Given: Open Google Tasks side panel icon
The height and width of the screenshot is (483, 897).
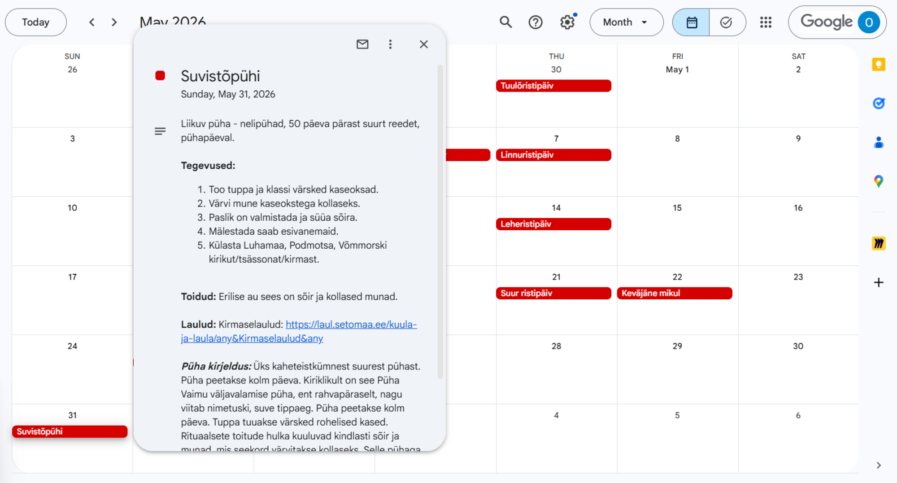Looking at the screenshot, I should tap(878, 104).
